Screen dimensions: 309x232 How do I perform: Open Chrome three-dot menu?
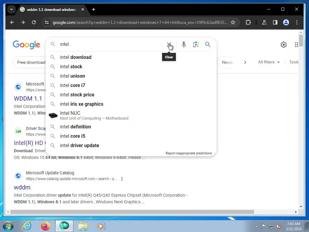(x=297, y=22)
